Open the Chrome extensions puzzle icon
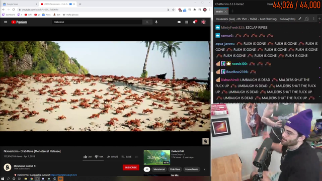This screenshot has width=322, height=181. click(x=195, y=10)
